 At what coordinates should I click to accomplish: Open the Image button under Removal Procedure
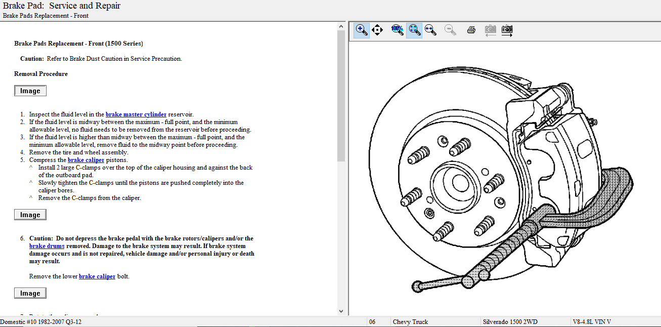pos(30,91)
